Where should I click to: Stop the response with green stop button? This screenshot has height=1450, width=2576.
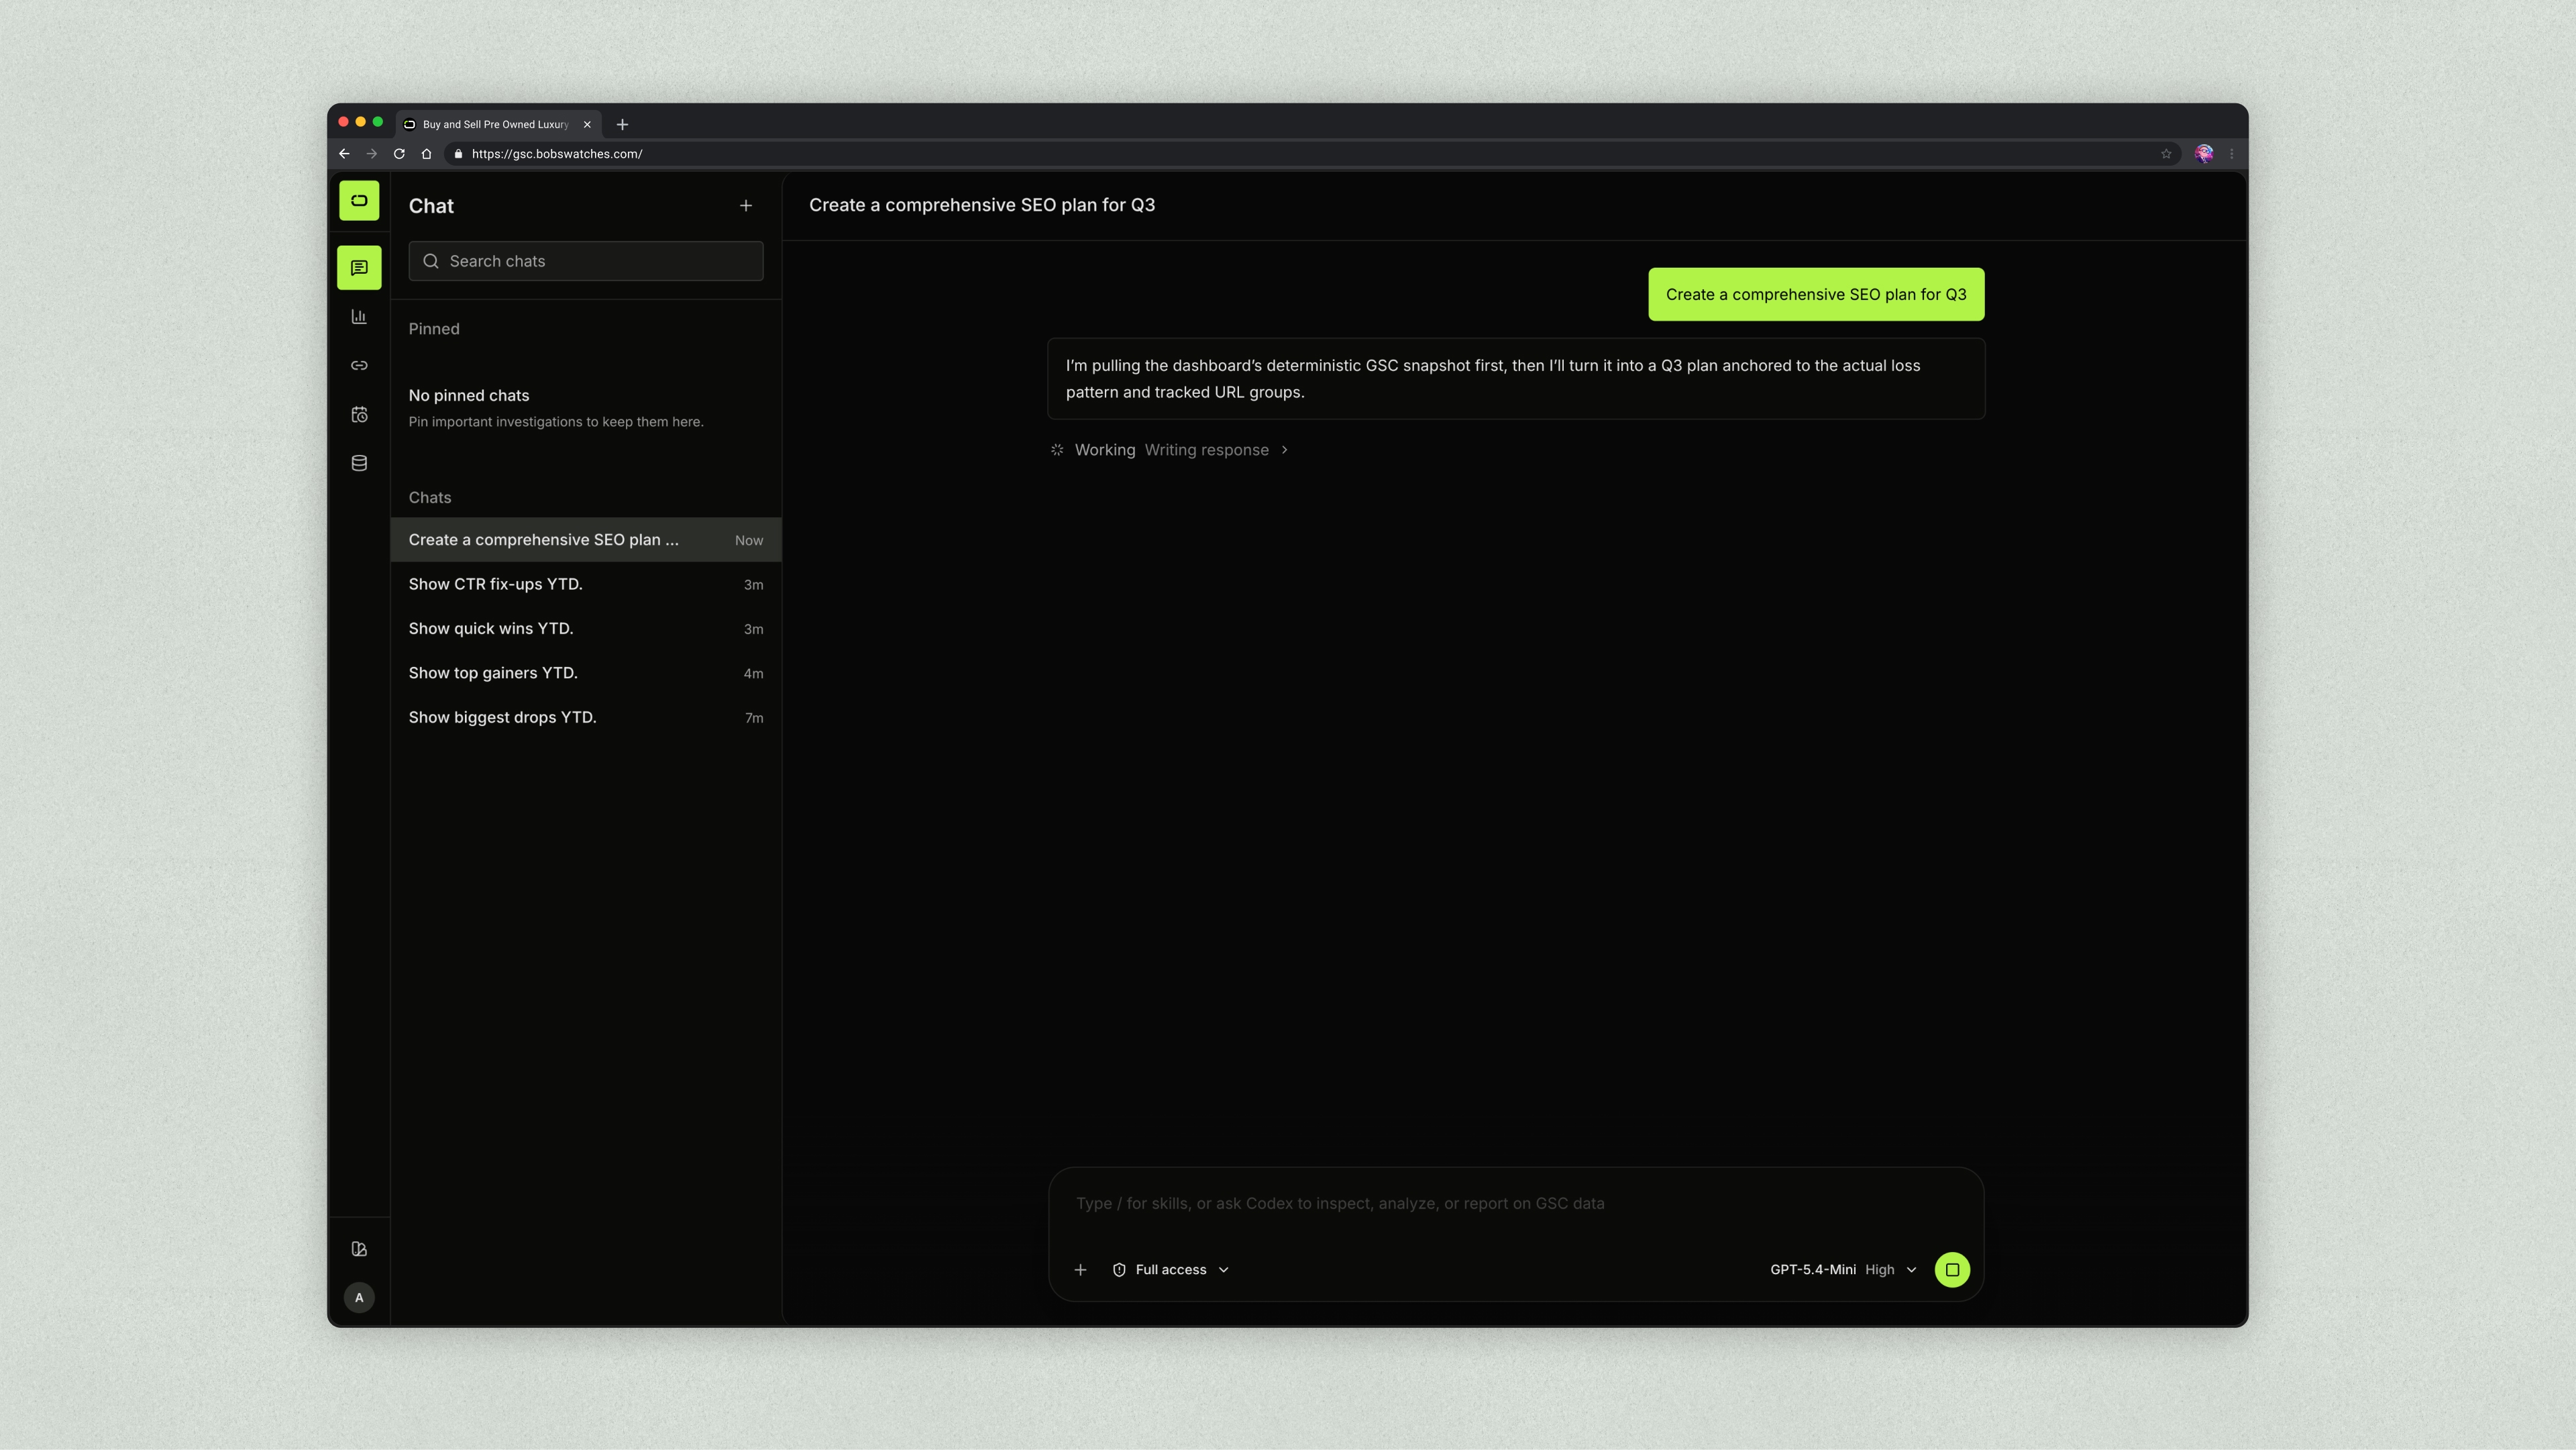tap(1952, 1270)
